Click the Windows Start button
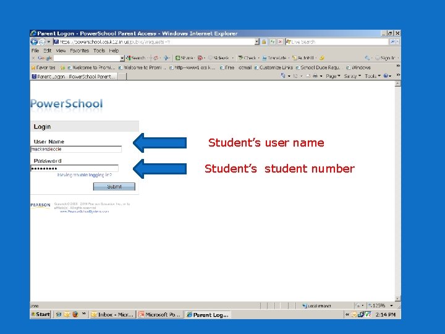 point(41,314)
